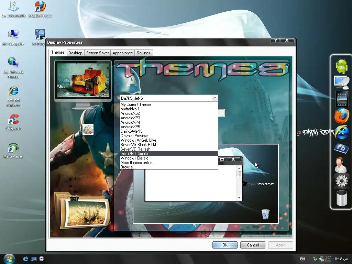
Task: Click the help question mark button in the title bar
Action: [x=276, y=40]
